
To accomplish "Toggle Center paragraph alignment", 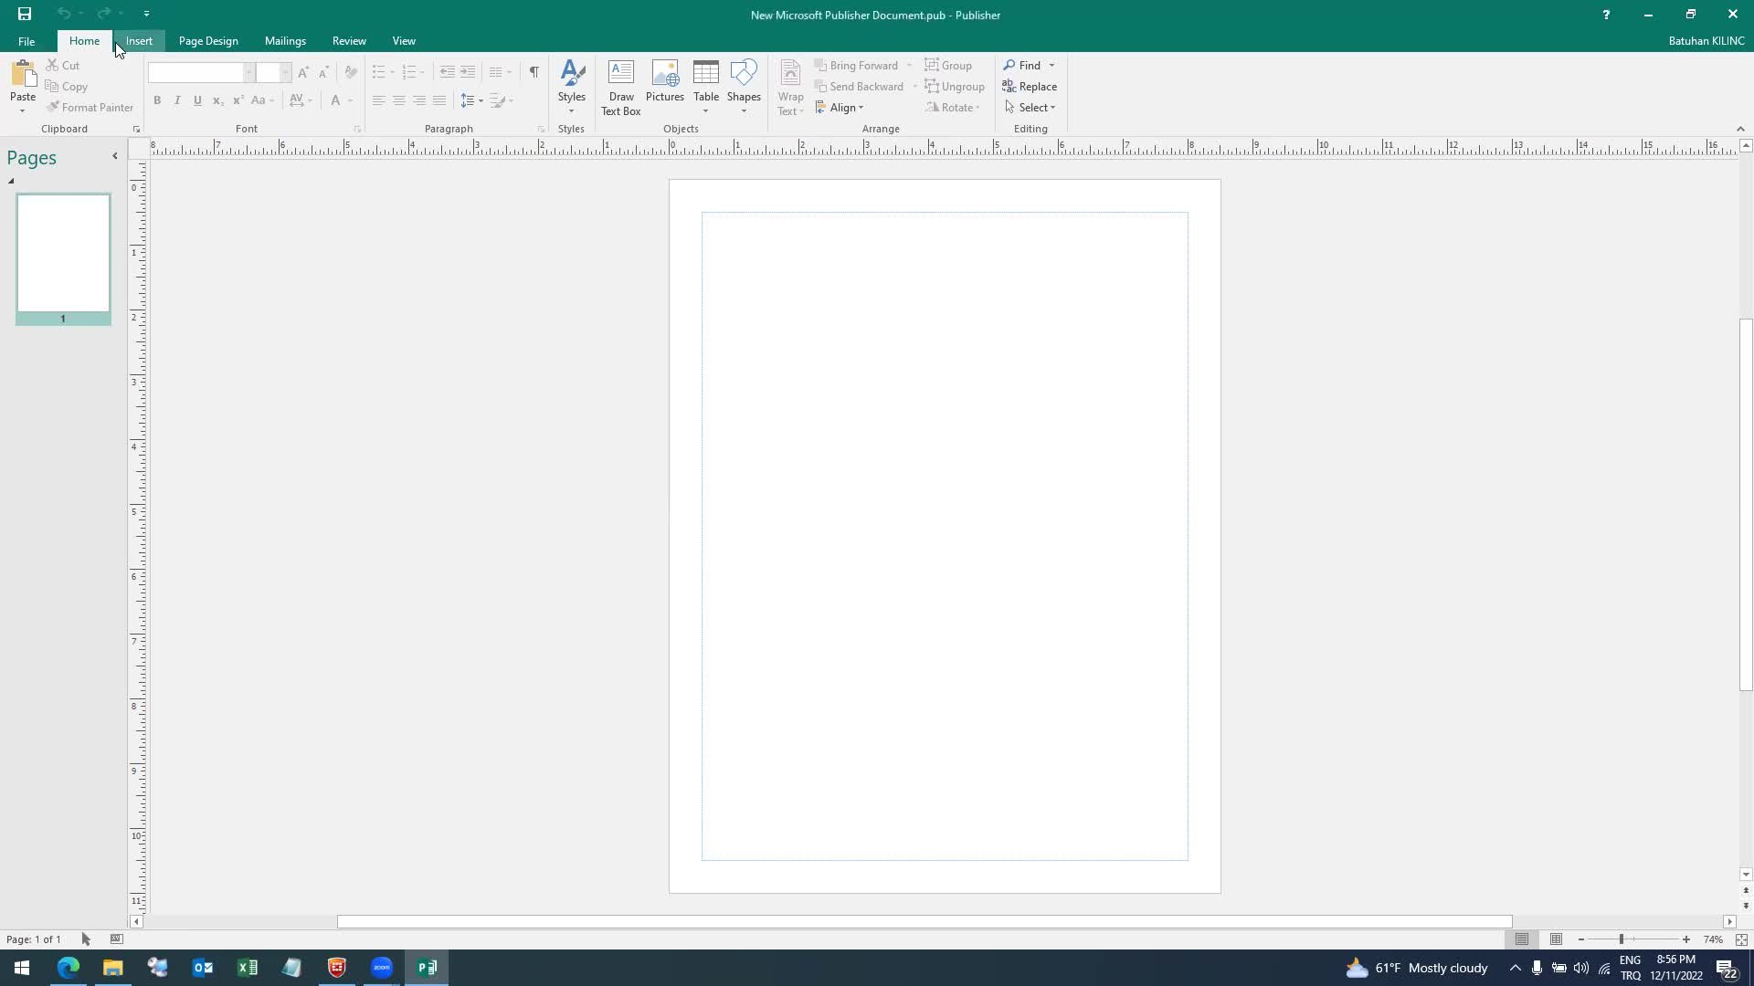I will point(398,100).
